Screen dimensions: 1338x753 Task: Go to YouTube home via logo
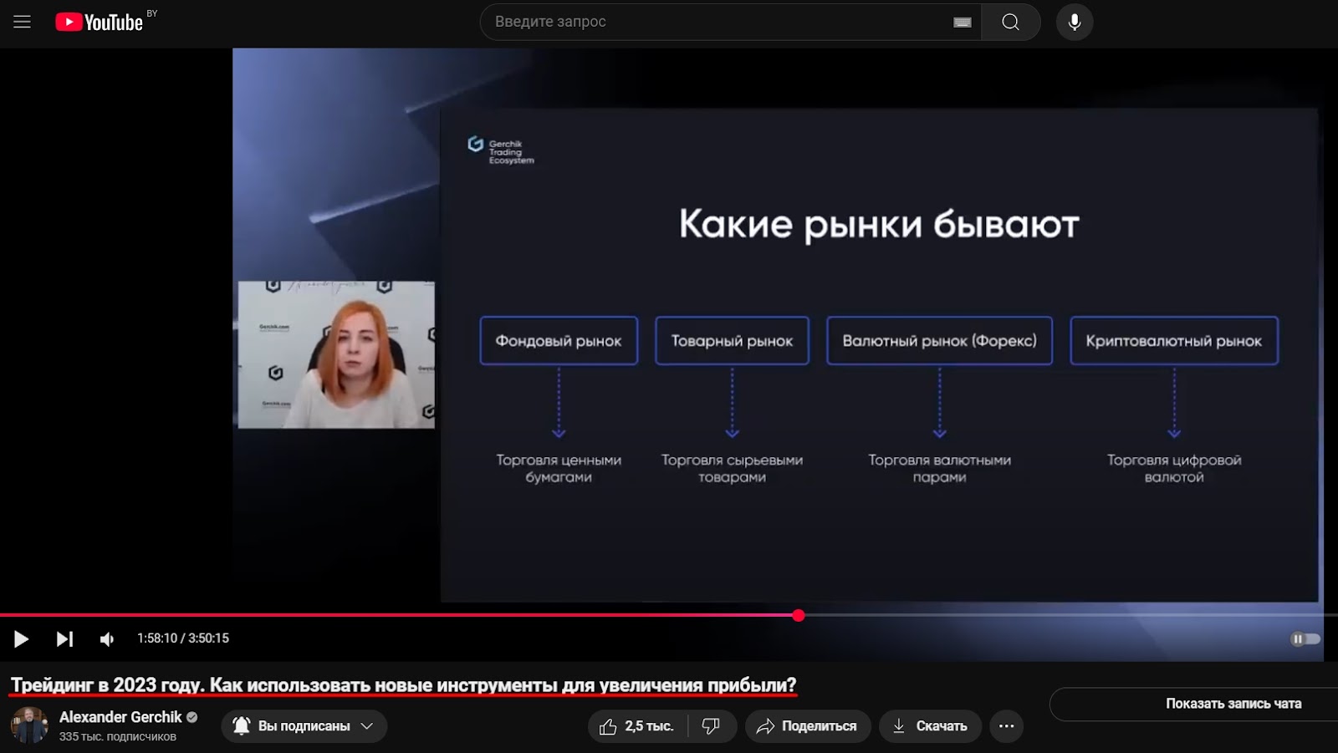coord(100,22)
